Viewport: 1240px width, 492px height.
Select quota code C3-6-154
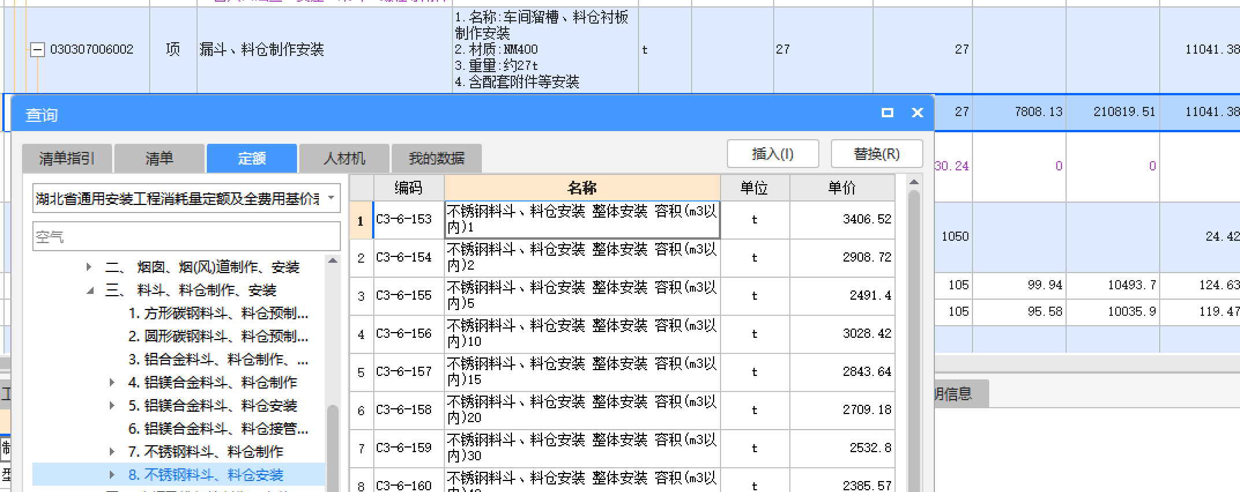[409, 258]
